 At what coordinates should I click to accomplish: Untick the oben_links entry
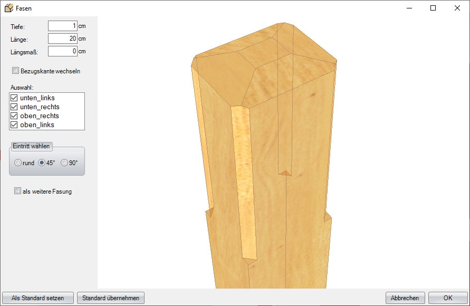coord(14,125)
